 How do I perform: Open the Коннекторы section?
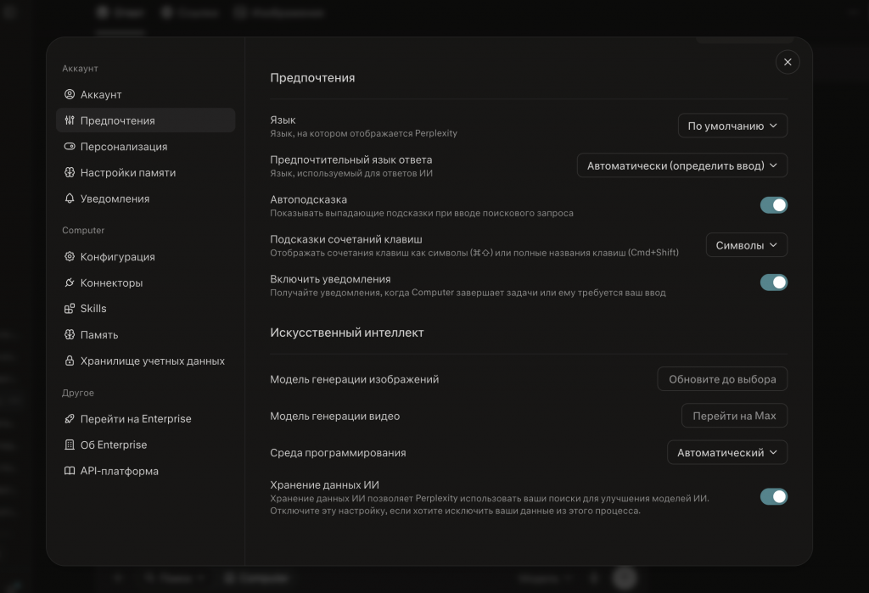tap(146, 283)
